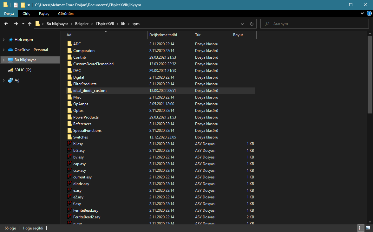This screenshot has height=232, width=373.
Task: Select the FerriteBead.asy LTspice file icon
Action: point(69,210)
